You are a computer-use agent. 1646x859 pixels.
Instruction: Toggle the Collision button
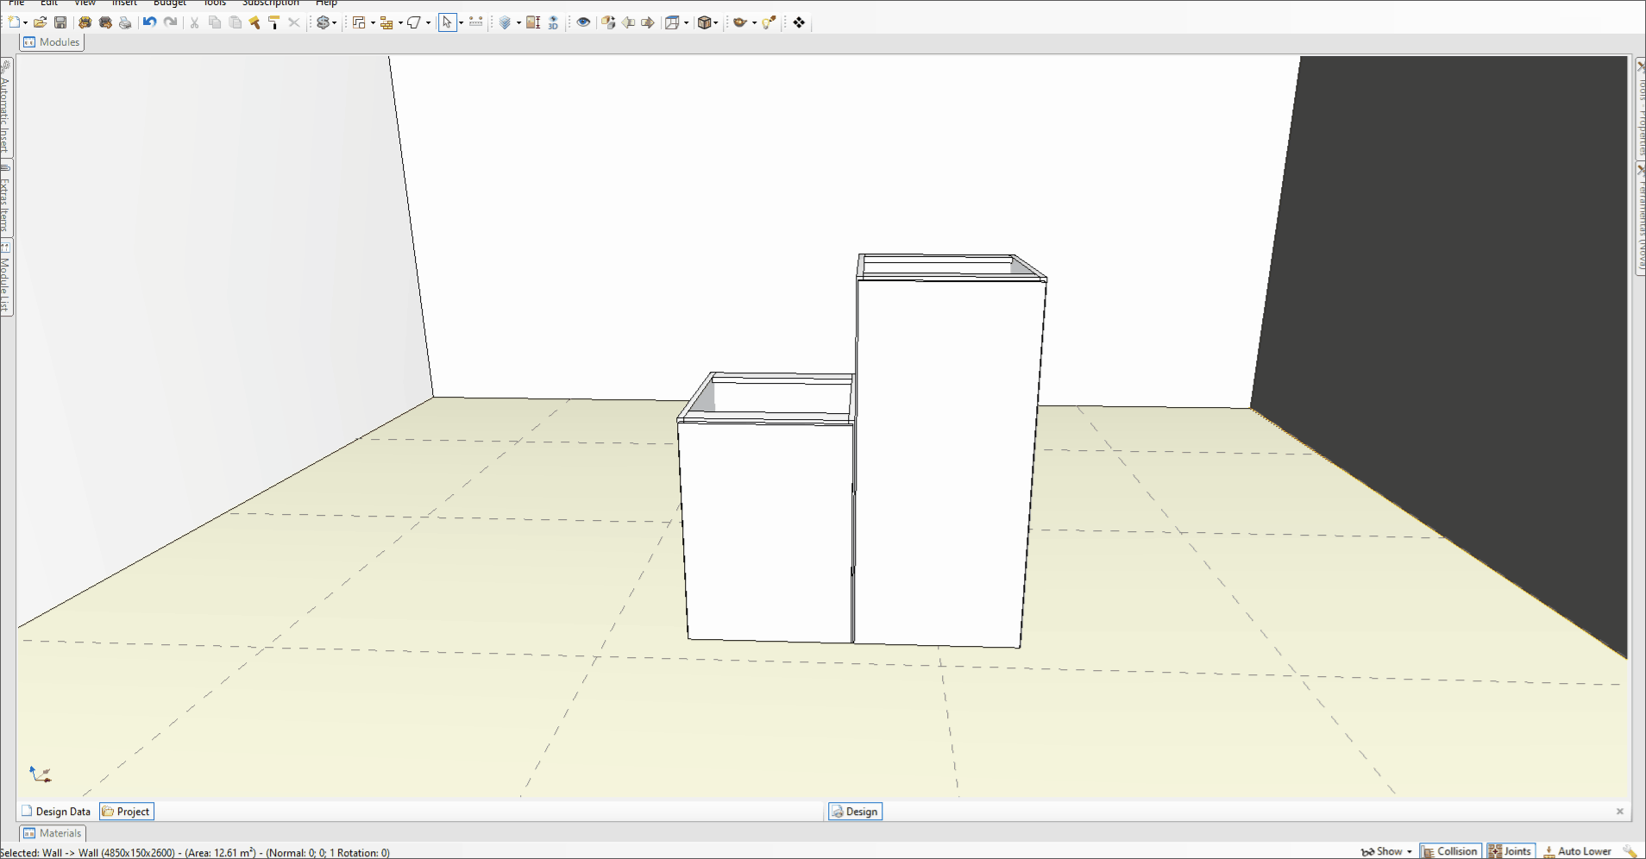click(1450, 851)
